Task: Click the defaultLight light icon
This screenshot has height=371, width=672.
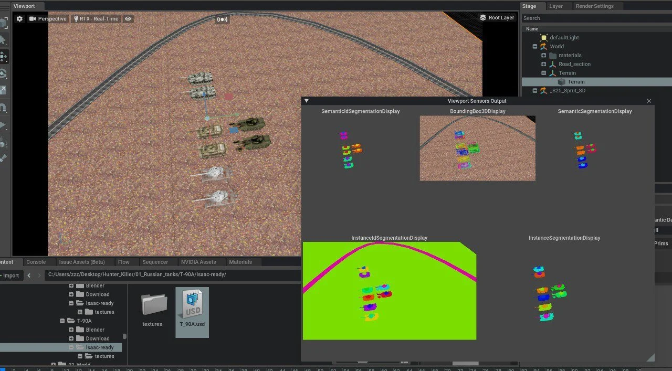Action: pyautogui.click(x=544, y=38)
